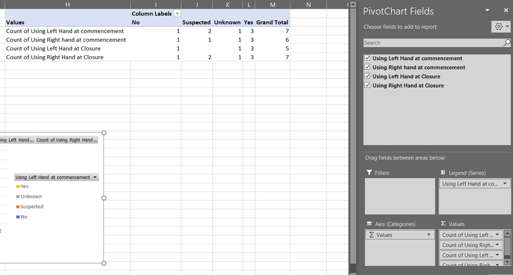Screen dimensions: 513x275
Task: Click the Grand Total value 6 cell
Action: 272,40
